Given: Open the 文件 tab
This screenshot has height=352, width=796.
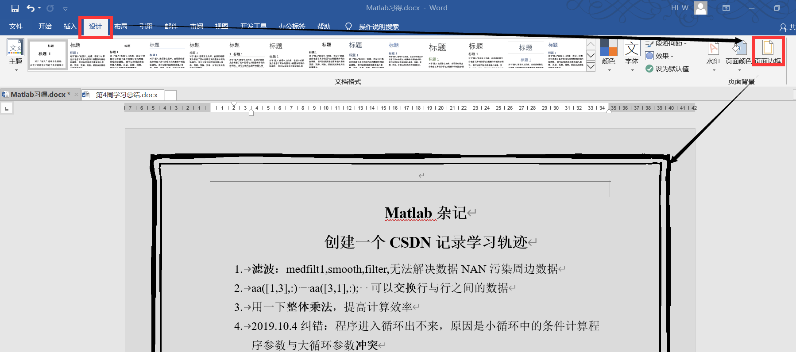Looking at the screenshot, I should click(x=16, y=27).
